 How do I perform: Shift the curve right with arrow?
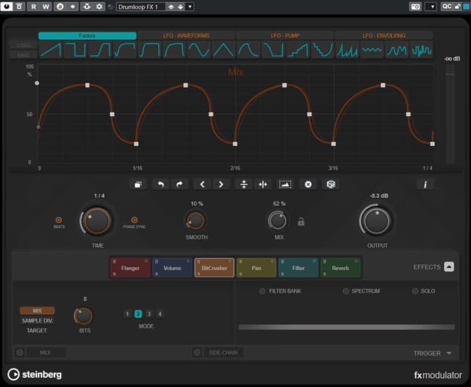point(221,185)
